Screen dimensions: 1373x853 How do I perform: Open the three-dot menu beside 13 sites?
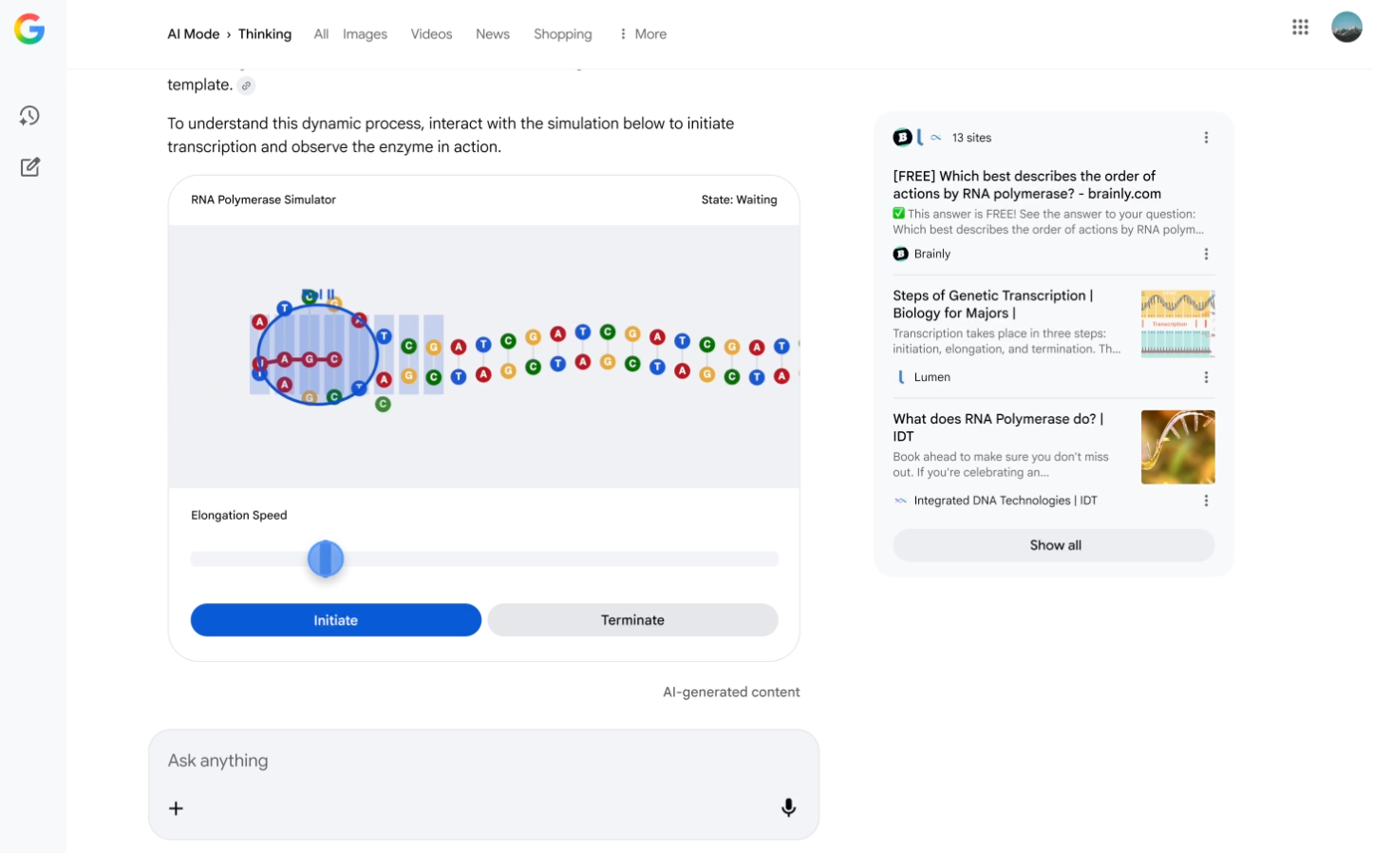[1206, 138]
